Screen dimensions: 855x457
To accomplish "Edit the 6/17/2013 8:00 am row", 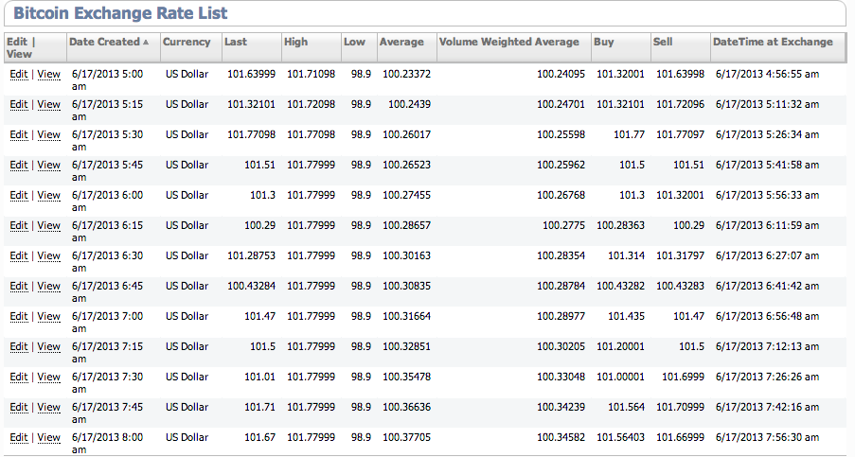I will point(19,437).
